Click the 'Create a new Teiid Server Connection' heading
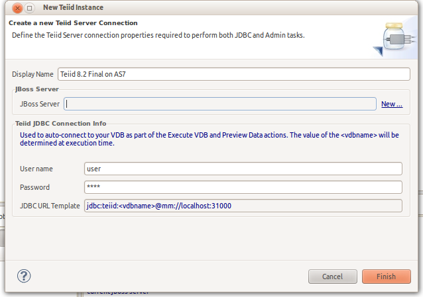The width and height of the screenshot is (423, 297). pyautogui.click(x=73, y=23)
